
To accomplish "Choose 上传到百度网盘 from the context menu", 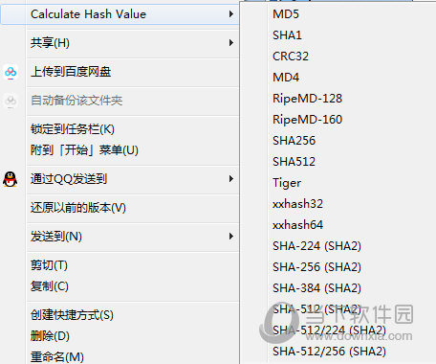I will click(120, 72).
